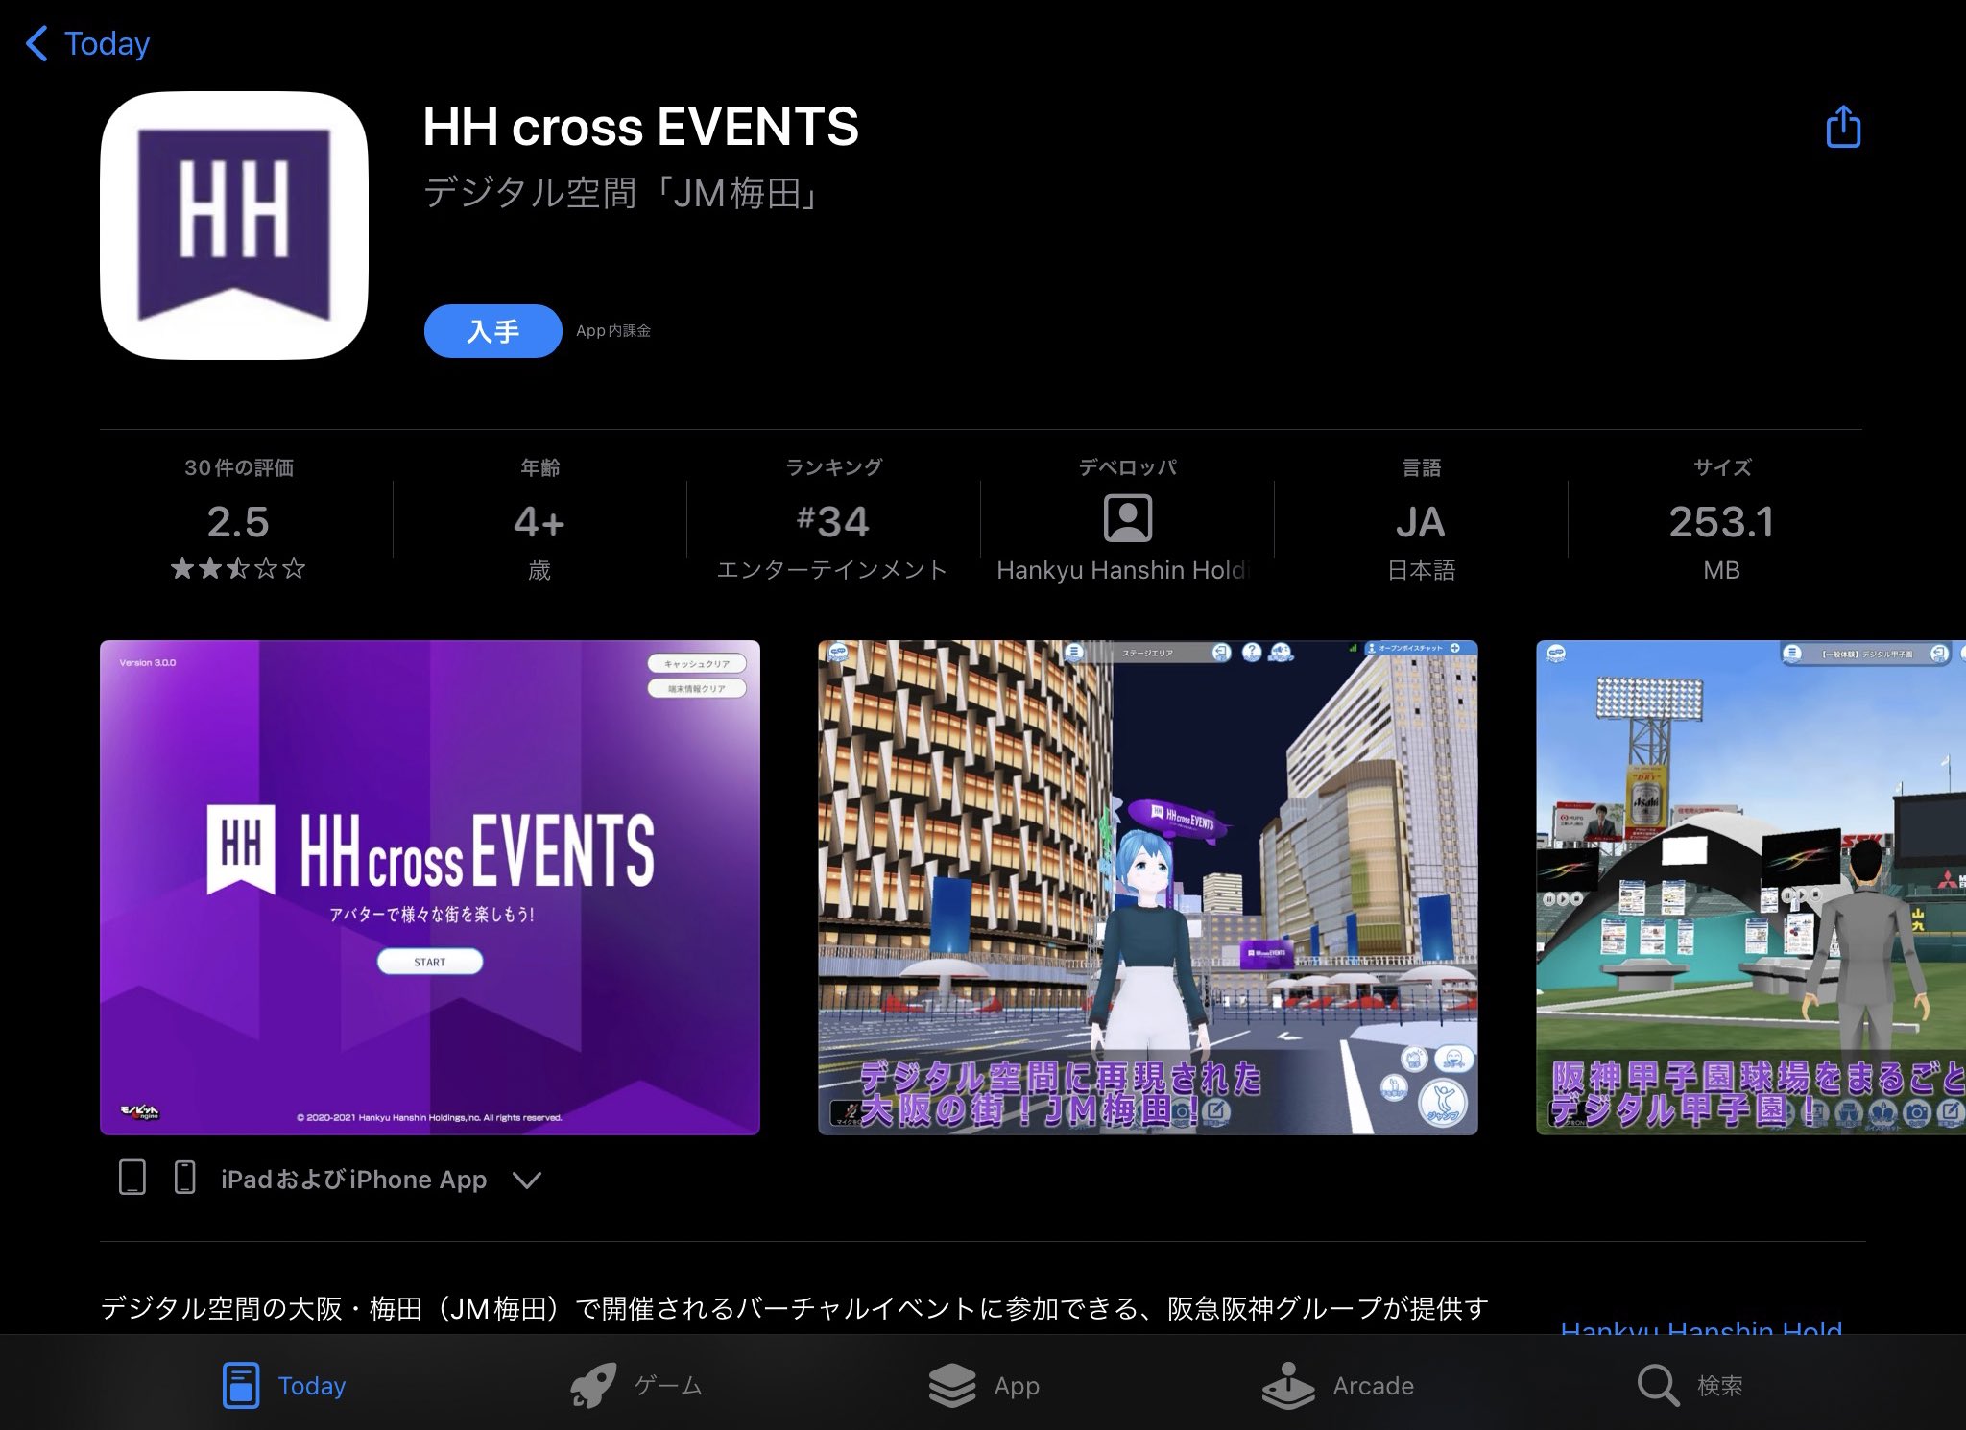Open the digital Koshien stadium screenshot
This screenshot has width=1966, height=1430.
pos(1751,888)
